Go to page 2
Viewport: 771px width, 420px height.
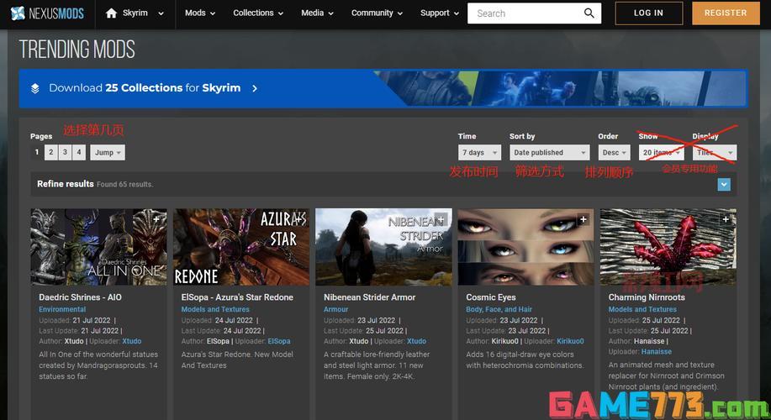[x=51, y=152]
